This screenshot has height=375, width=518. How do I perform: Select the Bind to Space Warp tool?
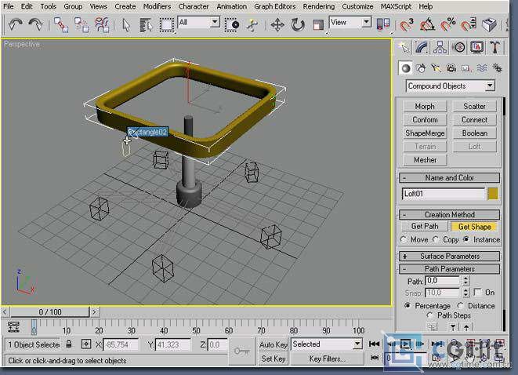(x=102, y=25)
